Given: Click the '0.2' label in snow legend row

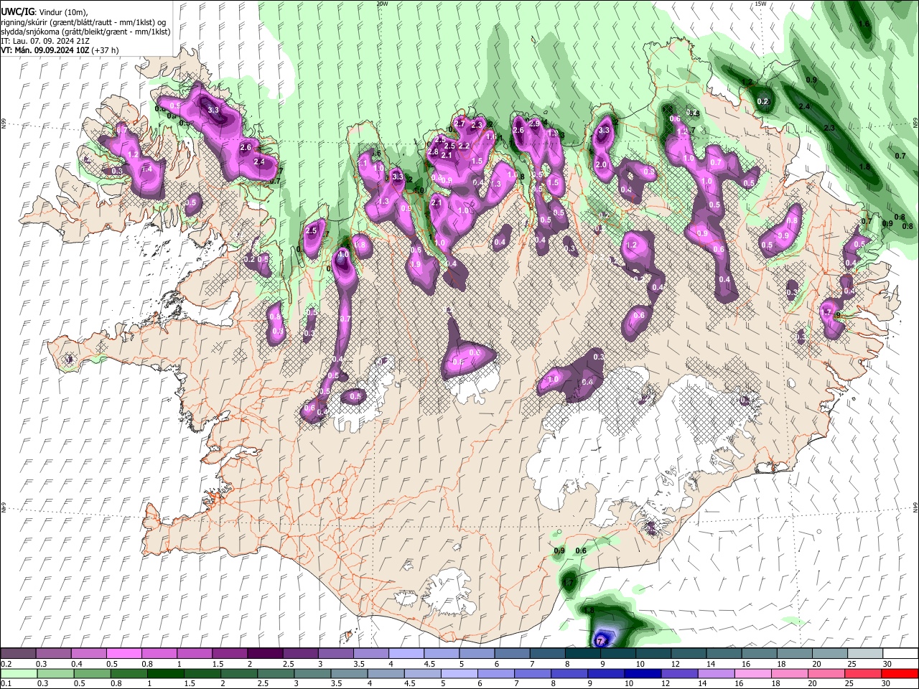Looking at the screenshot, I should [5, 664].
